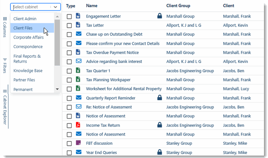Tick the checkbox for Tax Quarter 1
This screenshot has height=158, width=268.
[69, 71]
